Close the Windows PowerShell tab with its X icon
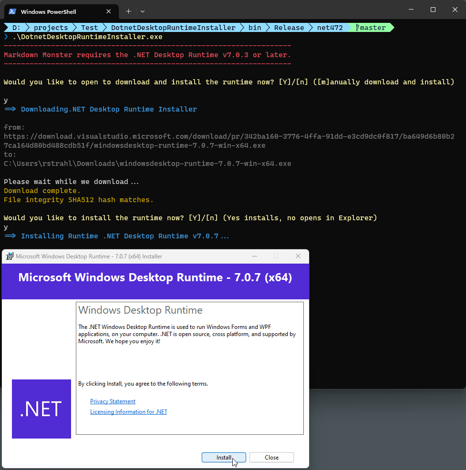The width and height of the screenshot is (466, 470). tap(108, 11)
